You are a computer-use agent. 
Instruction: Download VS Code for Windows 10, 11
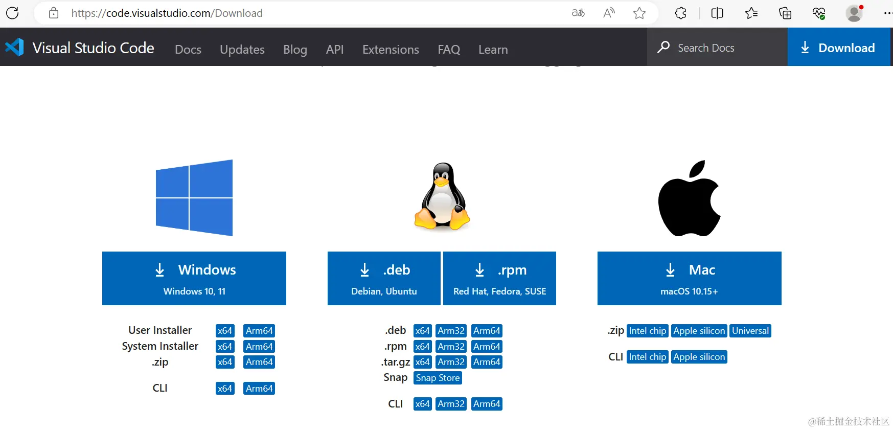(x=194, y=278)
